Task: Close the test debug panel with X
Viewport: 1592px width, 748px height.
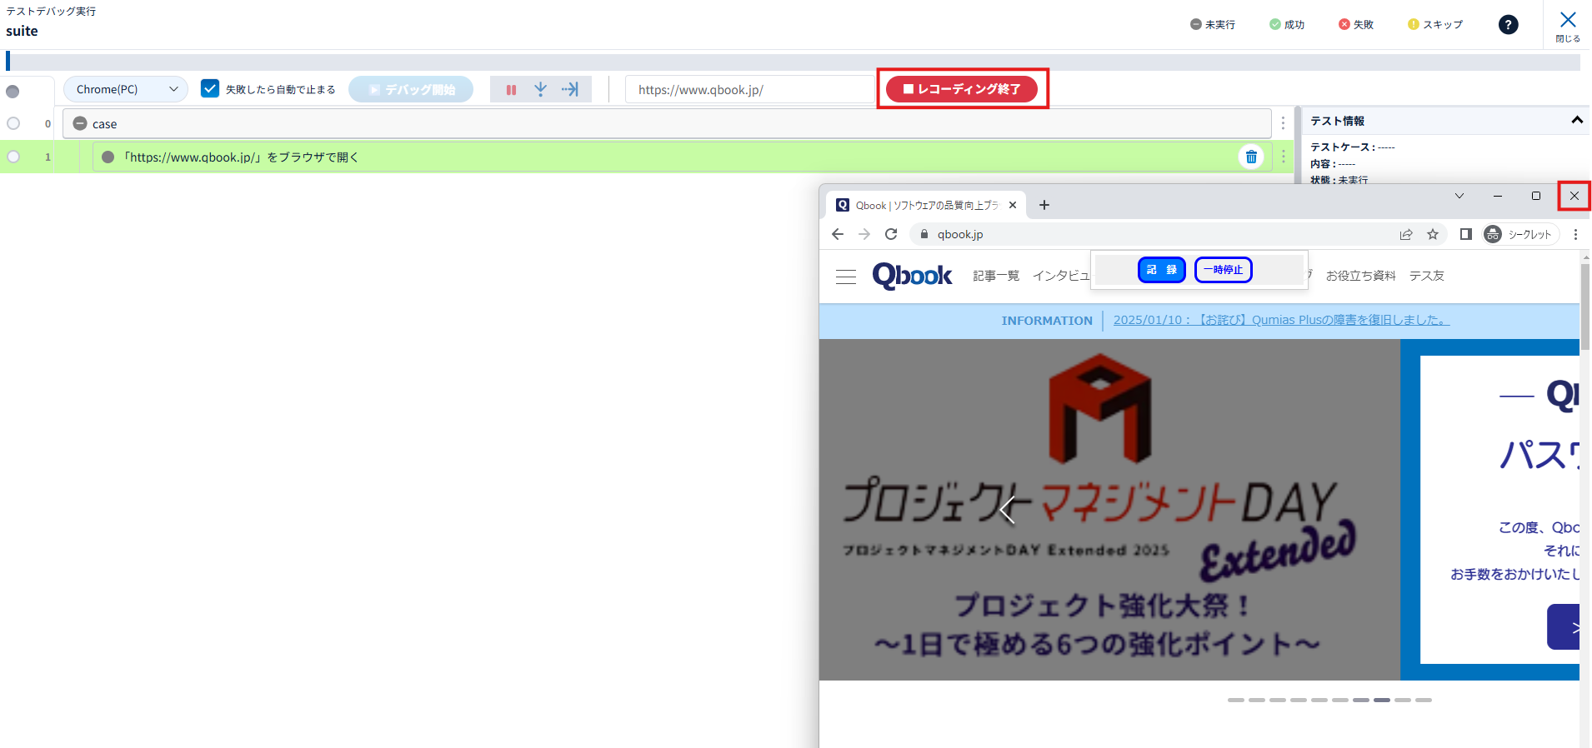Action: 1568,25
